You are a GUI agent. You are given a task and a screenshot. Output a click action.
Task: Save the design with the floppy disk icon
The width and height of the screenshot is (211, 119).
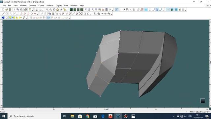tap(10, 10)
